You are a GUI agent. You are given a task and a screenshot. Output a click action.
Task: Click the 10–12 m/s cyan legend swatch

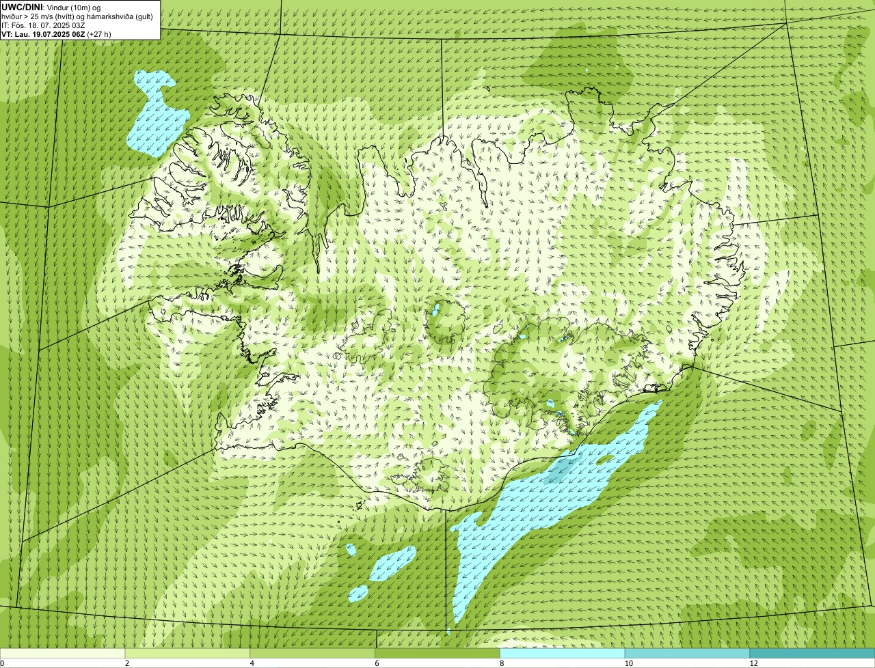688,653
